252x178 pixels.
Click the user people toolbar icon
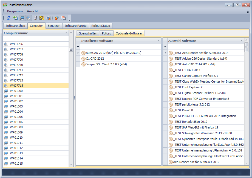(x=56, y=18)
